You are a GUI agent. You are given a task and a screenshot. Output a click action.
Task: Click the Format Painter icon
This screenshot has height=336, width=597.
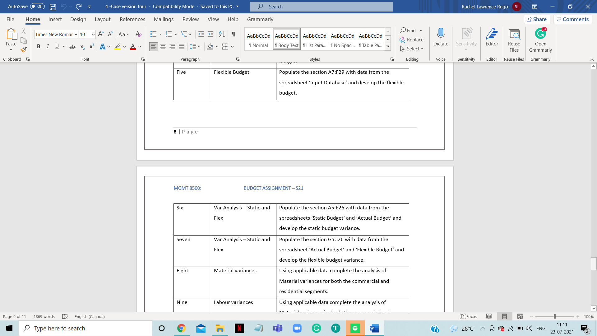click(x=23, y=49)
